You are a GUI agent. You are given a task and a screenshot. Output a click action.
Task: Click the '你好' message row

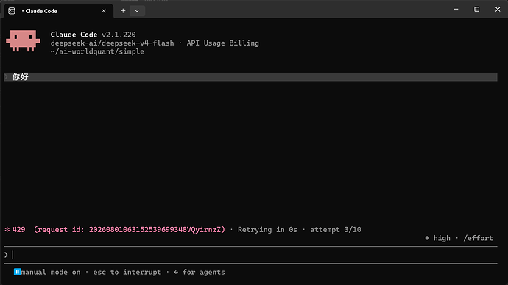[250, 77]
